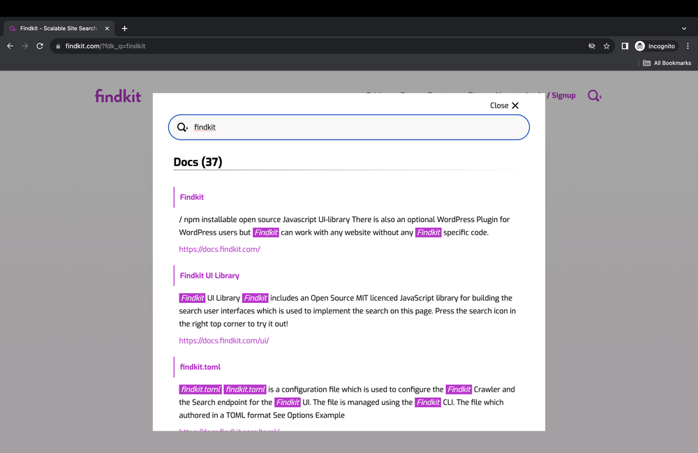Click the browser forward arrow
Screen dimensions: 698x453
pos(25,46)
